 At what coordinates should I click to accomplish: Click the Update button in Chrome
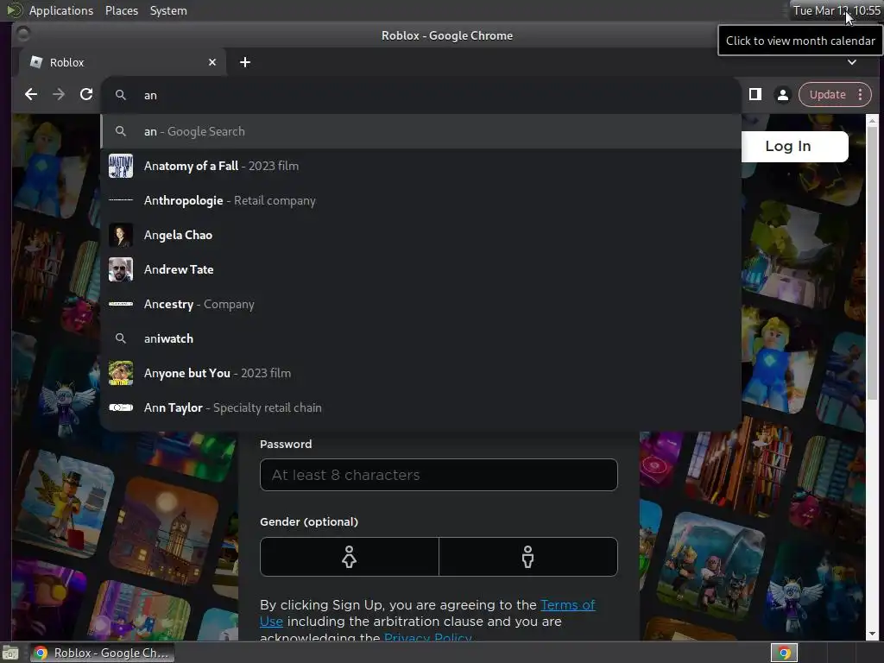(827, 95)
